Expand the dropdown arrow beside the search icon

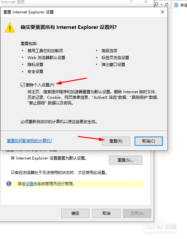[161, 4]
